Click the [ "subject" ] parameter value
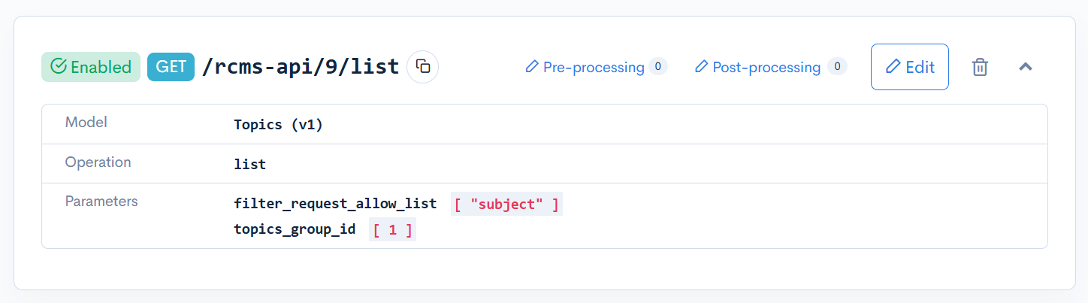Viewport: 1088px width, 303px height. point(506,204)
